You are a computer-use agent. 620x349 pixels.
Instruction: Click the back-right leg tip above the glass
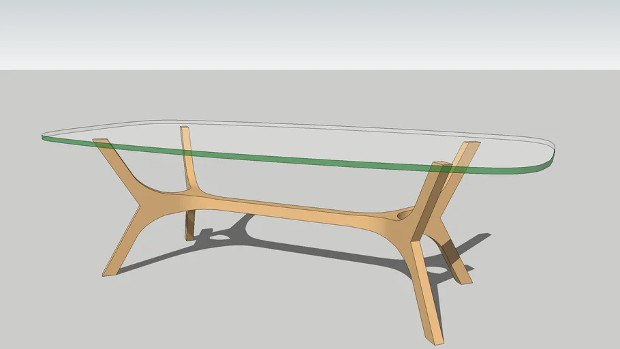[471, 144]
